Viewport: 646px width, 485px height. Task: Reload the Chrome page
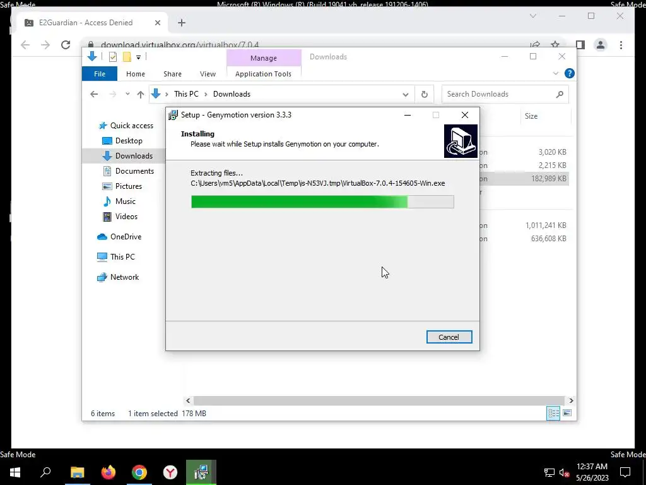66,45
